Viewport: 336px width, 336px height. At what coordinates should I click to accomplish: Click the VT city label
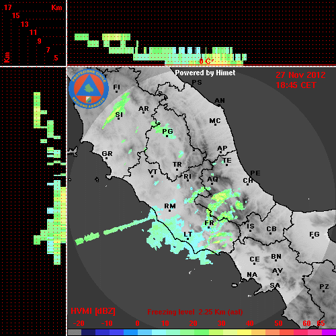[153, 172]
